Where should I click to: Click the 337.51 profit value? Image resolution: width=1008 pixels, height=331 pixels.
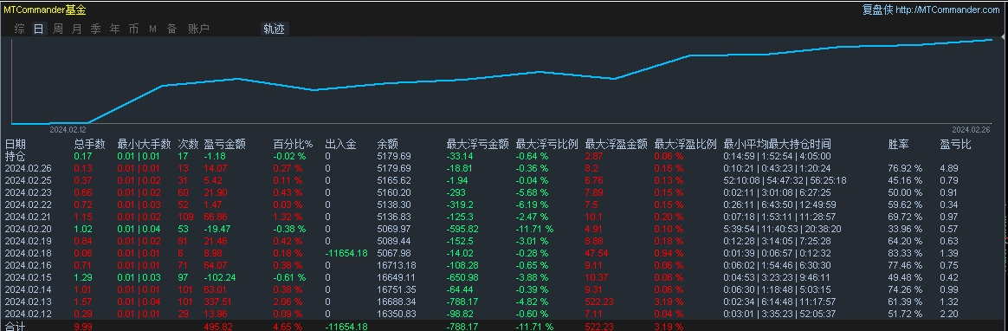(216, 302)
